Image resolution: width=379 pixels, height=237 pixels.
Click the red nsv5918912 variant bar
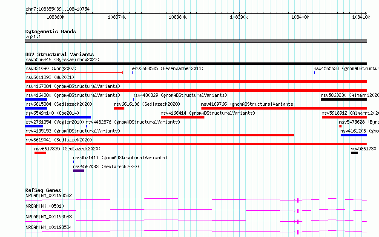pyautogui.click(x=345, y=117)
